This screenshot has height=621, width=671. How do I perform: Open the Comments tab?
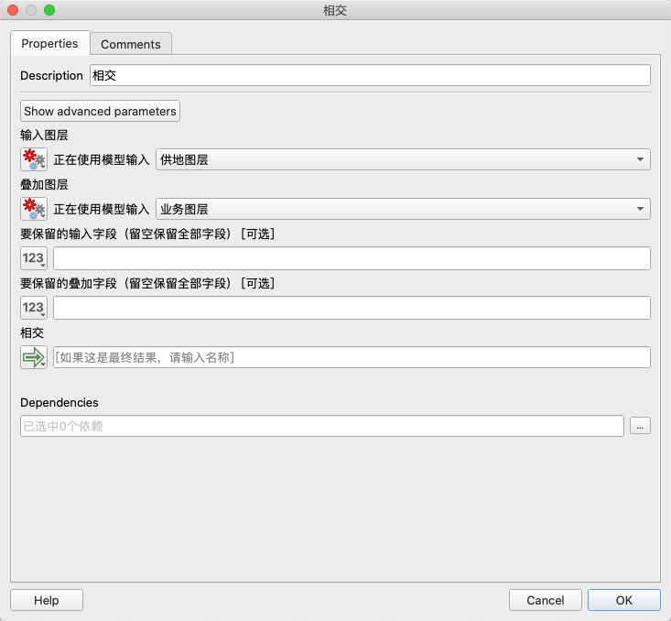pos(130,44)
